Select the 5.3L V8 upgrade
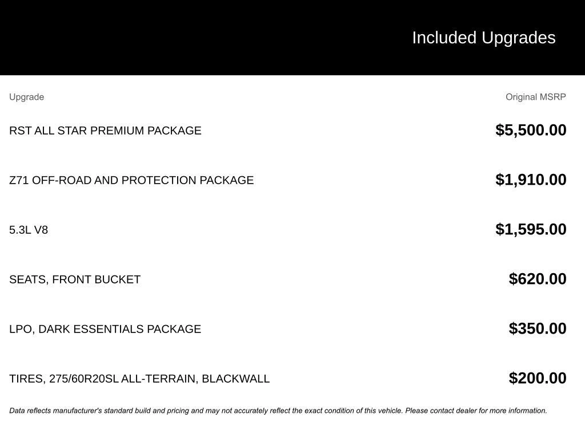Image resolution: width=585 pixels, height=438 pixels. (29, 230)
